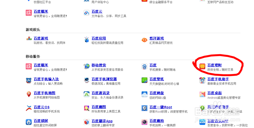Click the 百度糯米 icon under 移动服务

pyautogui.click(x=29, y=66)
